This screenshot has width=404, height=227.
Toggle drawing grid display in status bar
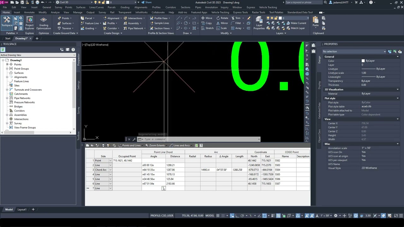pos(217,216)
